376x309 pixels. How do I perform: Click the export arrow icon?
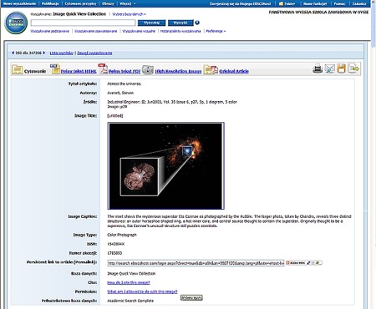[353, 68]
